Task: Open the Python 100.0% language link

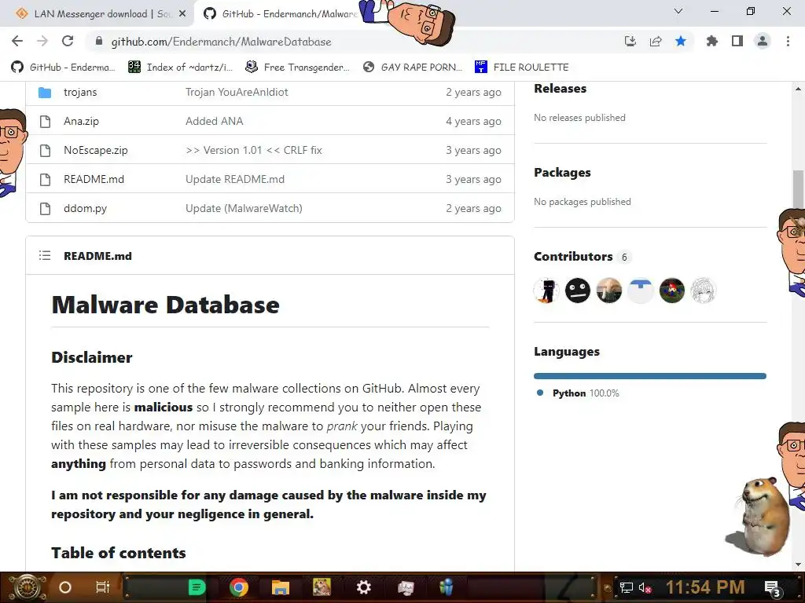Action: (578, 393)
